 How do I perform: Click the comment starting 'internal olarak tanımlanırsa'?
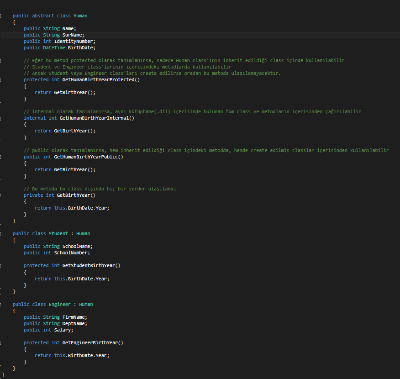pos(192,112)
